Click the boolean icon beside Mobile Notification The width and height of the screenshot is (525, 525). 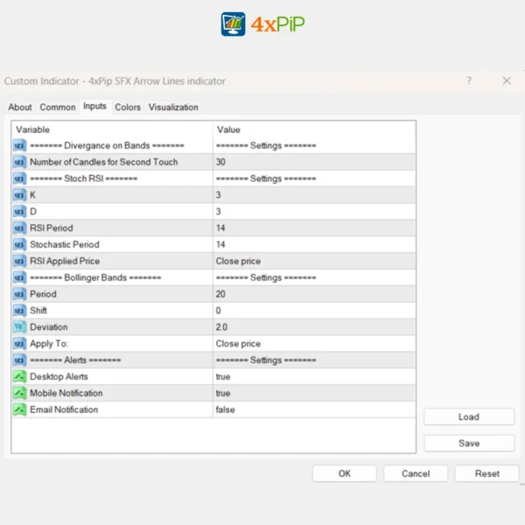coord(19,393)
